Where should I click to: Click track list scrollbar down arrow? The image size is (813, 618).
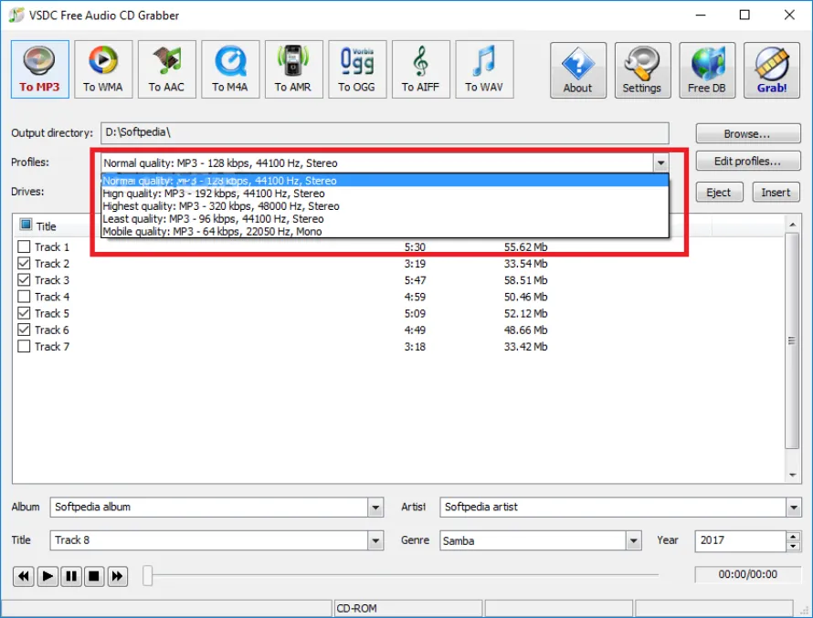pos(792,475)
